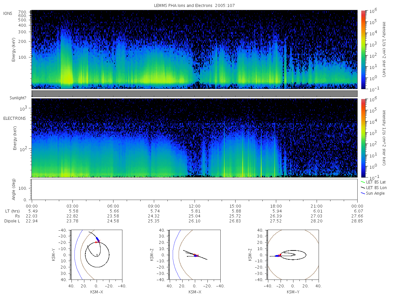
Task: Click the ELECTRONS panel label
Action: click(x=14, y=118)
